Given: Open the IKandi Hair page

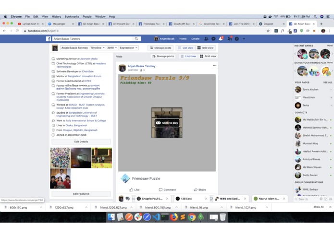Looking at the screenshot, I should pos(309,97).
